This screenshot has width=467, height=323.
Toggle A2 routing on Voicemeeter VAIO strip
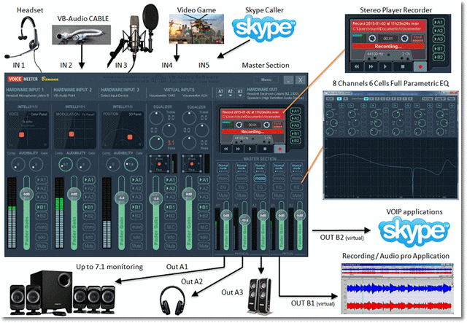coord(170,188)
